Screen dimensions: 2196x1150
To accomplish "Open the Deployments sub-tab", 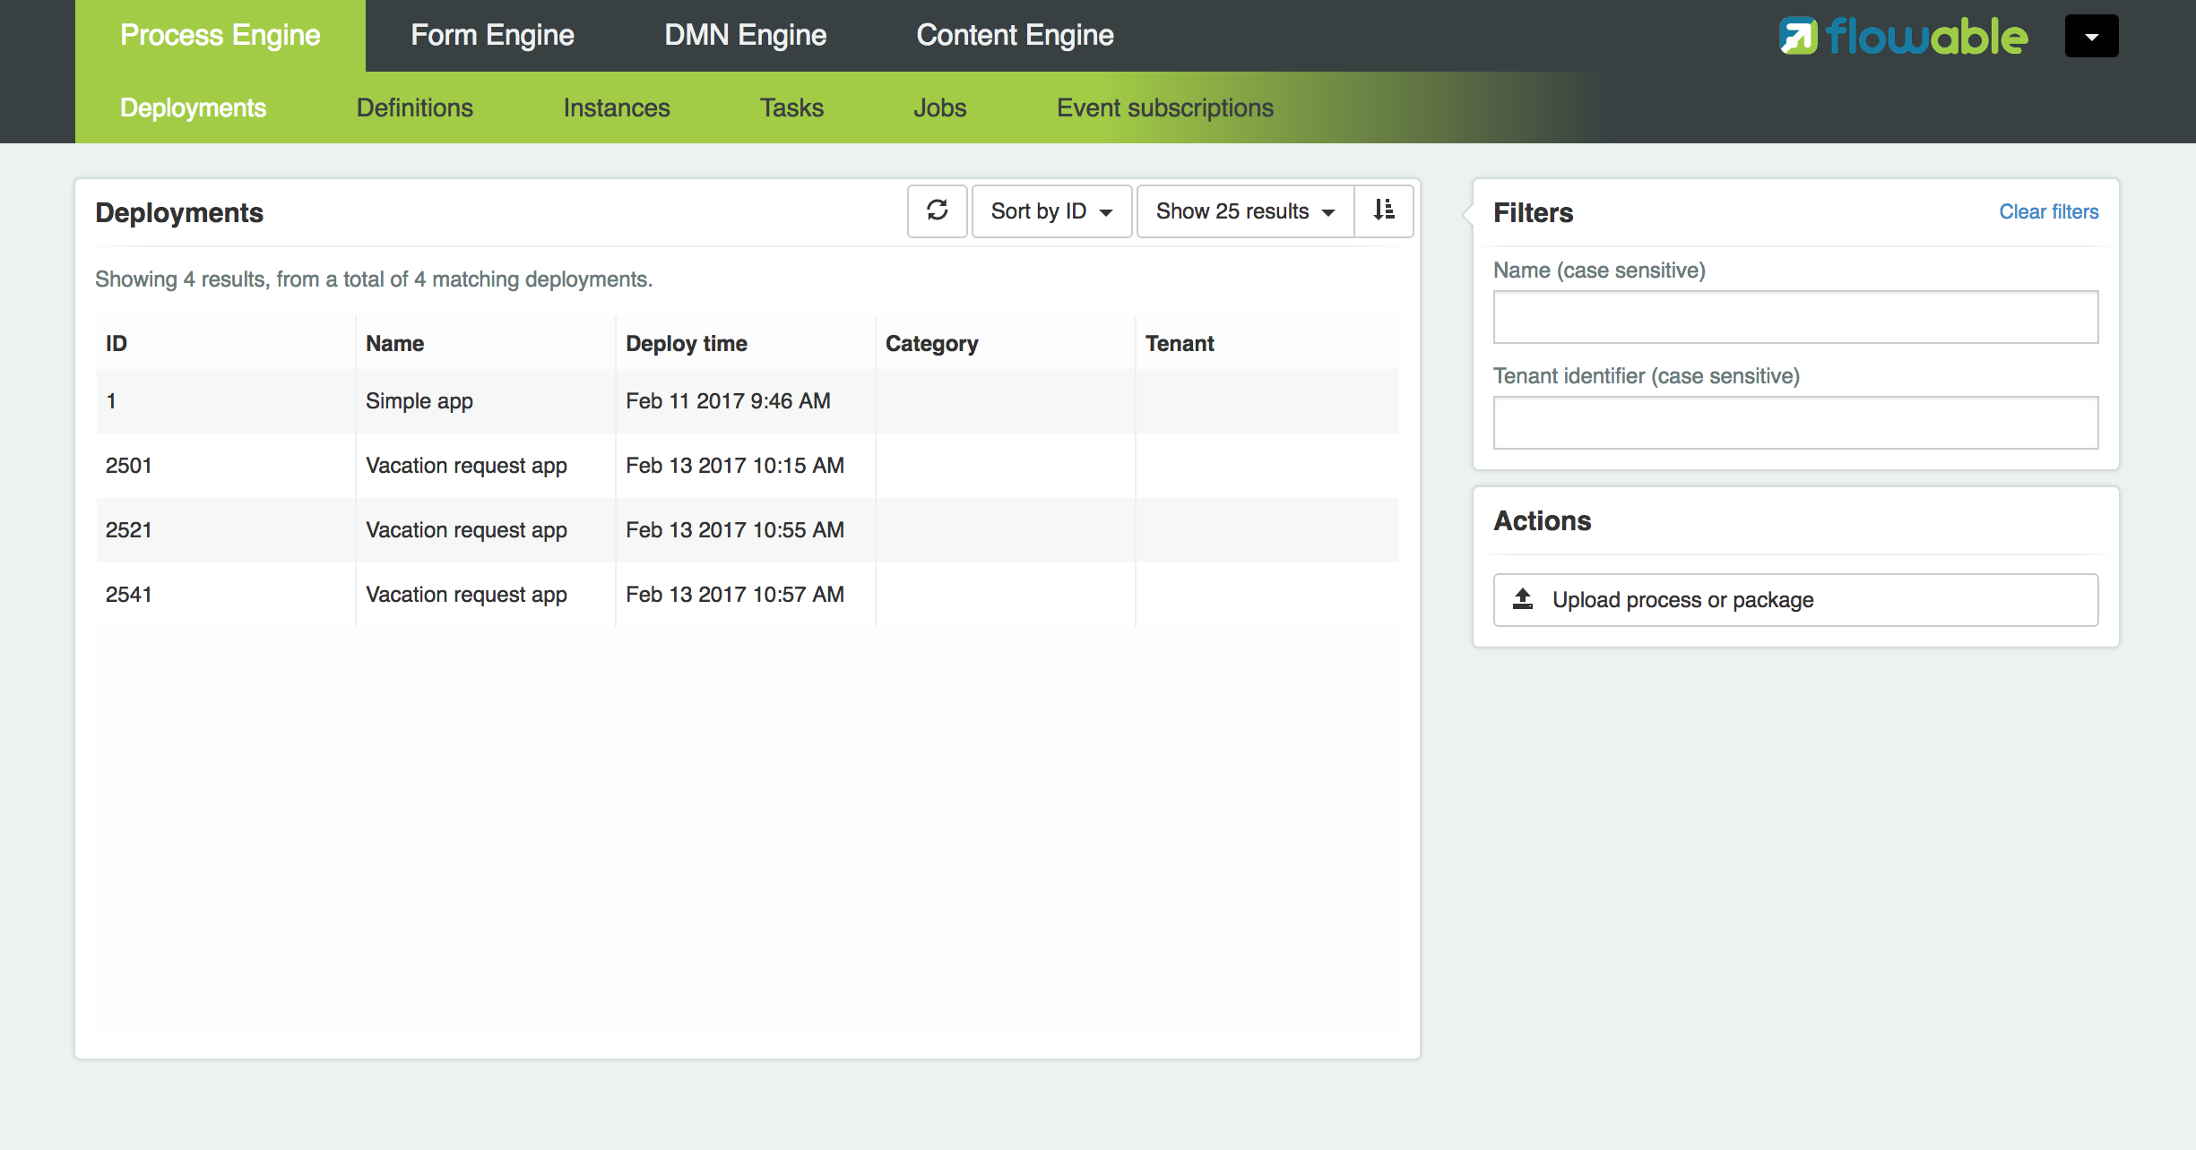I will pyautogui.click(x=194, y=107).
